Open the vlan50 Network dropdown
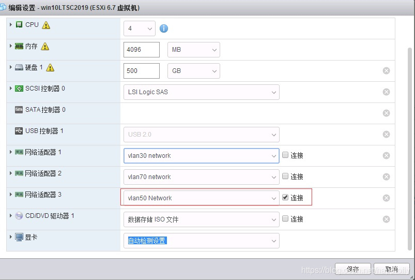Image resolution: width=415 pixels, height=280 pixels. [202, 198]
